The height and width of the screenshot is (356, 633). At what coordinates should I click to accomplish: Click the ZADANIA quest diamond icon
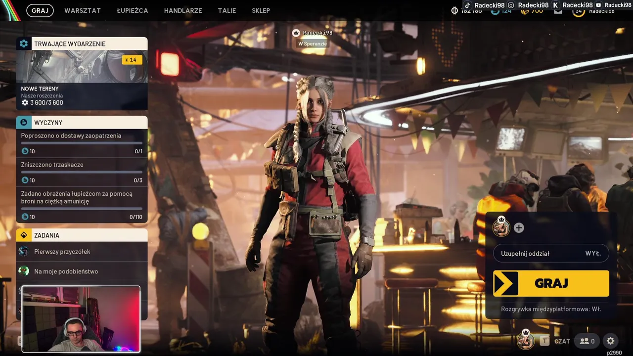point(23,235)
